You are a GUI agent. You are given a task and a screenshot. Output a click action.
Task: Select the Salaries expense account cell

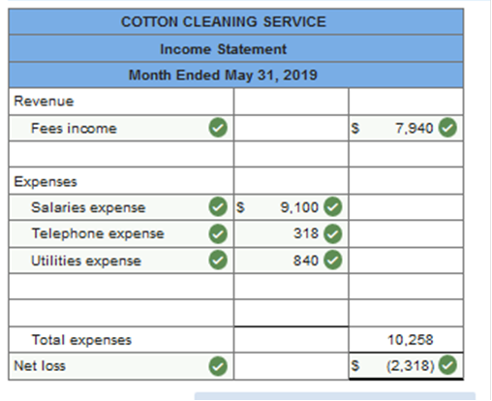121,207
